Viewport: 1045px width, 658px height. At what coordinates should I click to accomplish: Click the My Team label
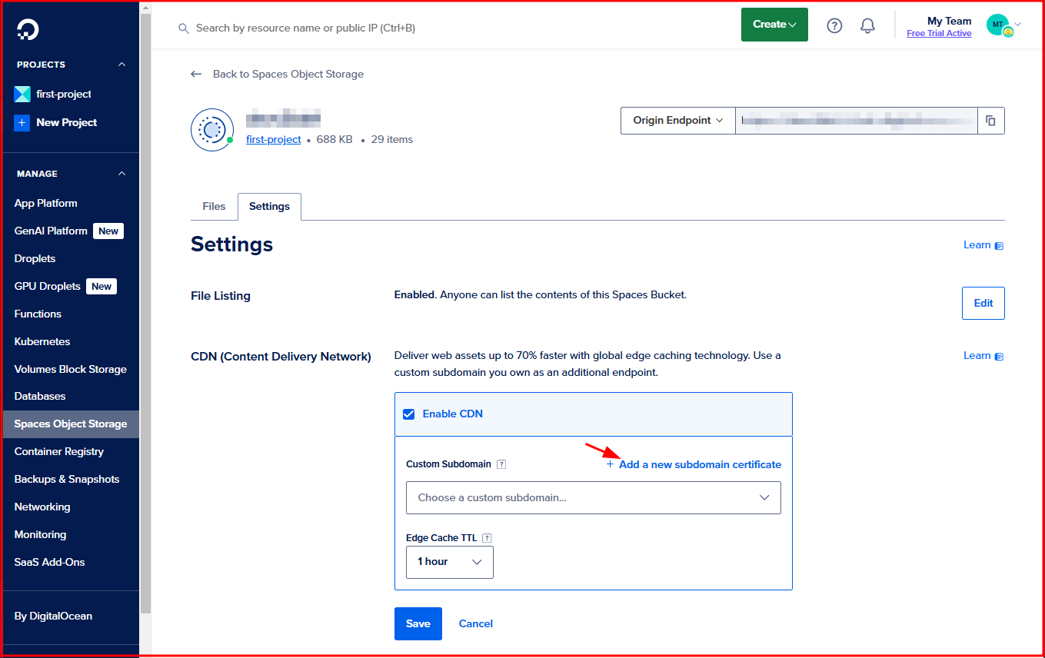pos(949,21)
